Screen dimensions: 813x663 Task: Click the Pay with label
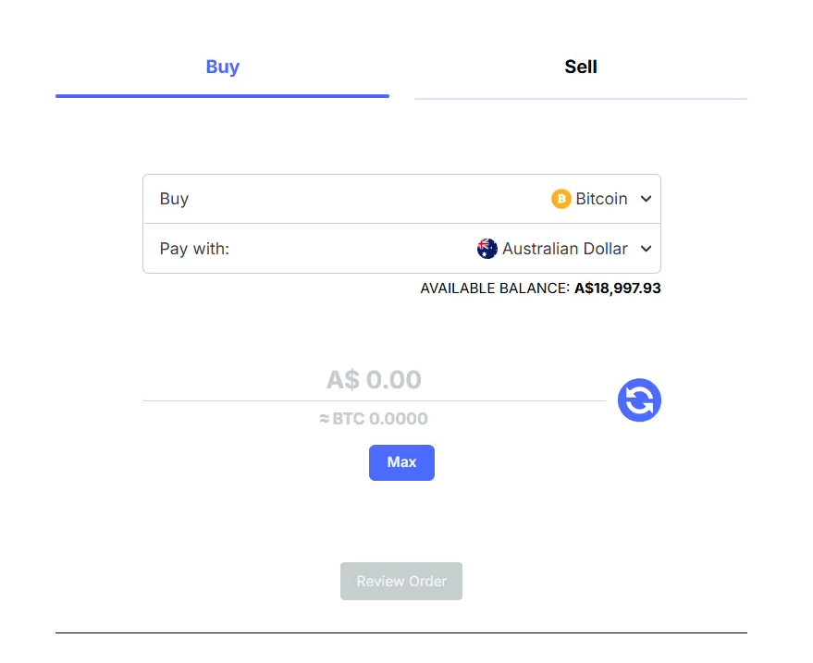click(194, 248)
